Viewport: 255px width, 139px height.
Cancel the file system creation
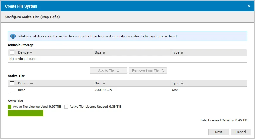tap(241, 132)
